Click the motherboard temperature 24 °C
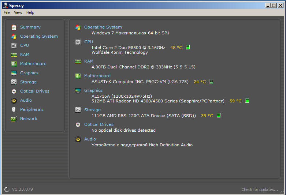The image size is (286, 195). click(200, 82)
